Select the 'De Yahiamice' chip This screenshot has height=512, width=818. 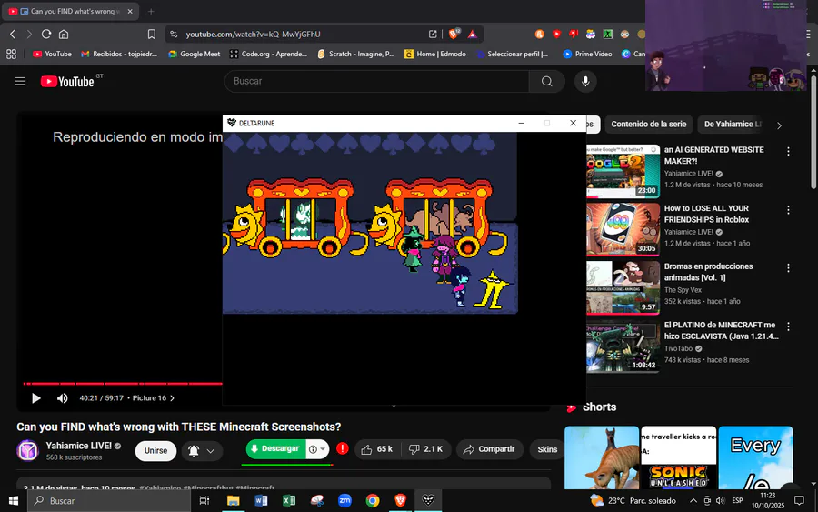(x=732, y=125)
